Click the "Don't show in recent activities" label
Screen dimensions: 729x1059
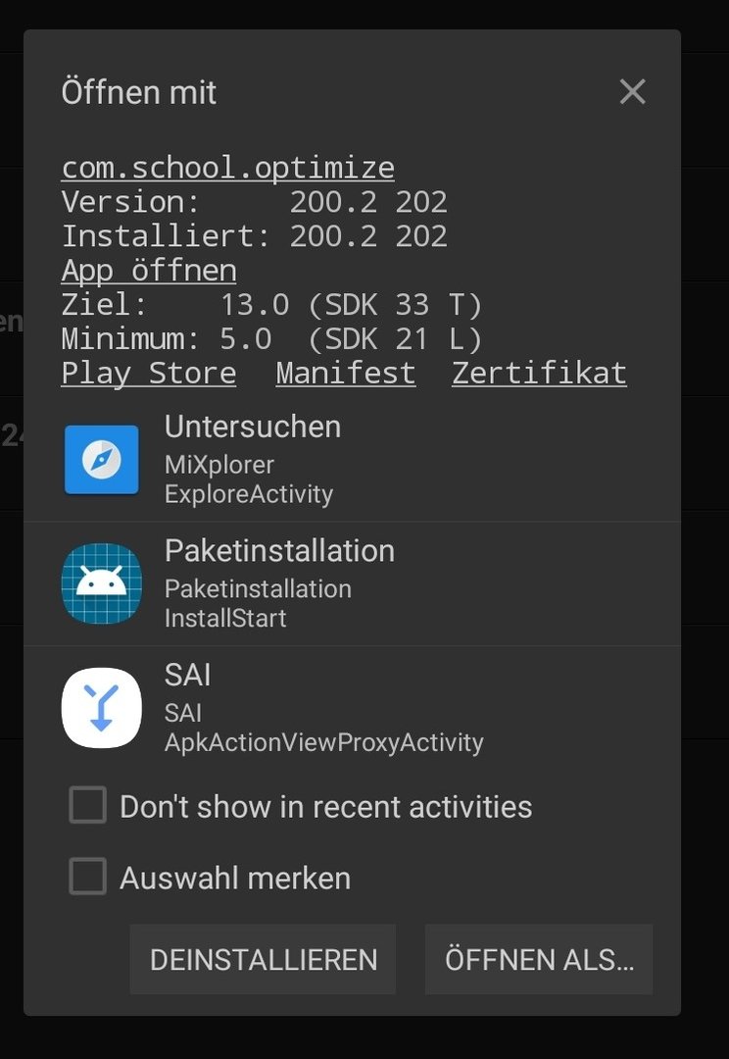325,807
